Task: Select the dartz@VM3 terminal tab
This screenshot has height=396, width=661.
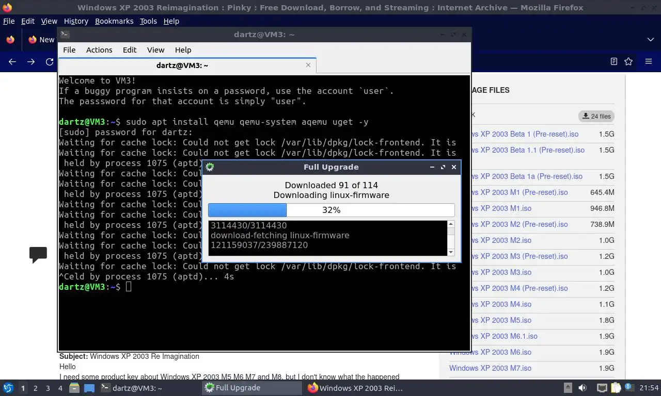Action: (x=182, y=65)
